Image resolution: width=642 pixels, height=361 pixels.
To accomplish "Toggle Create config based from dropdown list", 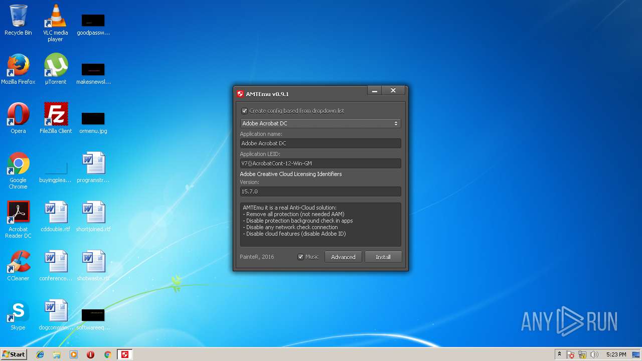I will click(244, 111).
